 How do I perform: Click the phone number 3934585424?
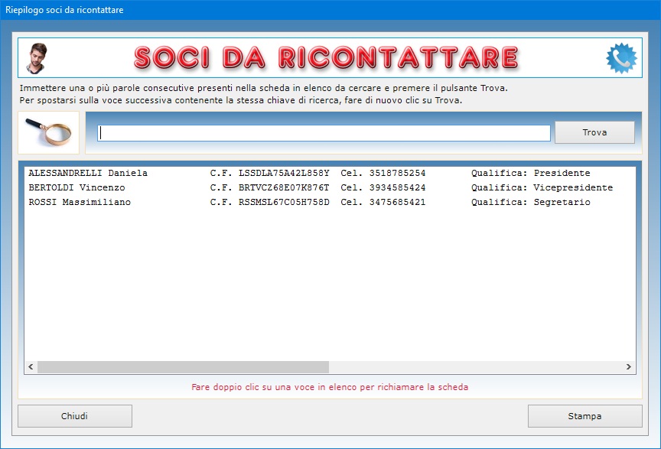coord(397,187)
